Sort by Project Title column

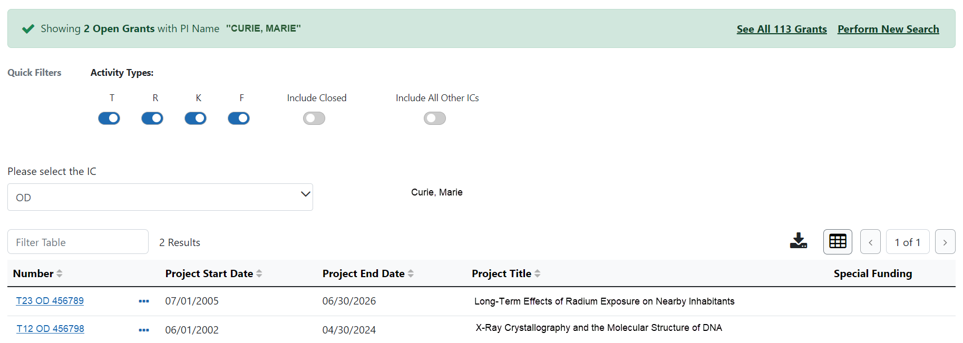[537, 273]
